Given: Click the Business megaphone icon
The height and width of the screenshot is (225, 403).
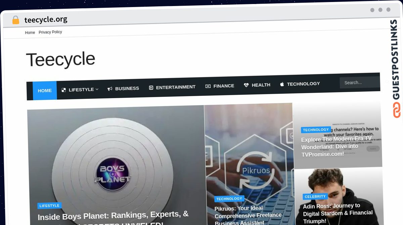Looking at the screenshot, I should [110, 89].
